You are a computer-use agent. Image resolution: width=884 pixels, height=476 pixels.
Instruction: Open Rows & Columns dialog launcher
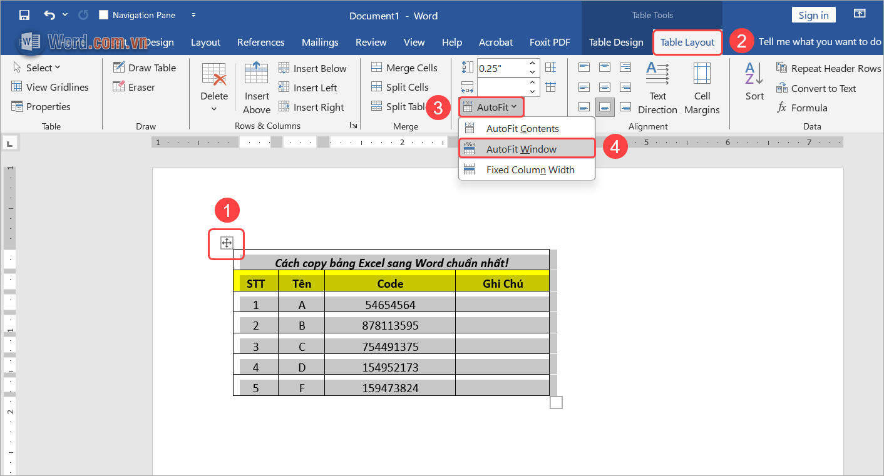pyautogui.click(x=353, y=126)
